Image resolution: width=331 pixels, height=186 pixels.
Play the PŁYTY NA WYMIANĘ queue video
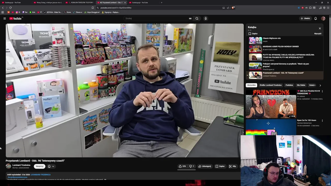coord(284,57)
